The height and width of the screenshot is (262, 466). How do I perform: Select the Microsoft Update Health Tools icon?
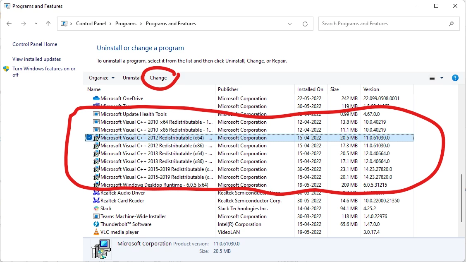point(96,114)
